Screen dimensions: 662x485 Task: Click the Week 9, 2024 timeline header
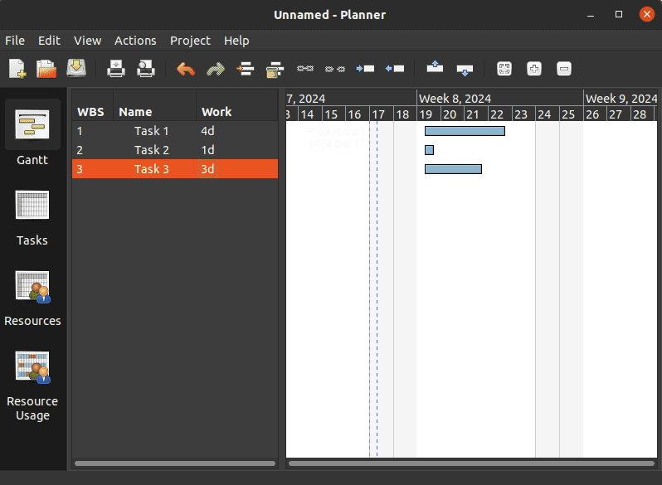tap(621, 98)
